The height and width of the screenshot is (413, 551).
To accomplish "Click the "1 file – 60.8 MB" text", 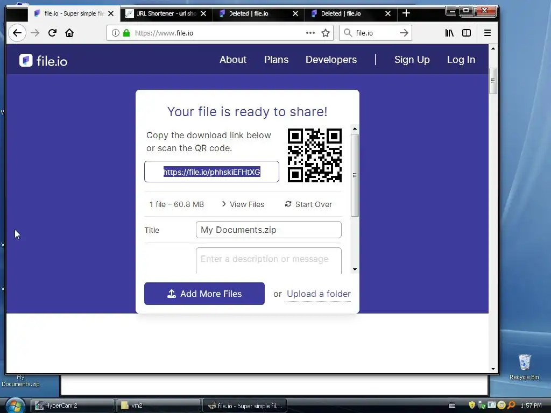I will click(x=176, y=204).
